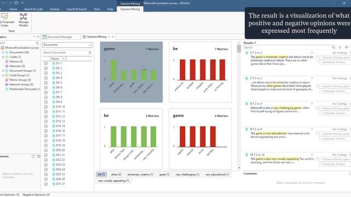Viewport: 351px width, 197px height.
Task: Filter results by great (1) chip
Action: point(165,175)
